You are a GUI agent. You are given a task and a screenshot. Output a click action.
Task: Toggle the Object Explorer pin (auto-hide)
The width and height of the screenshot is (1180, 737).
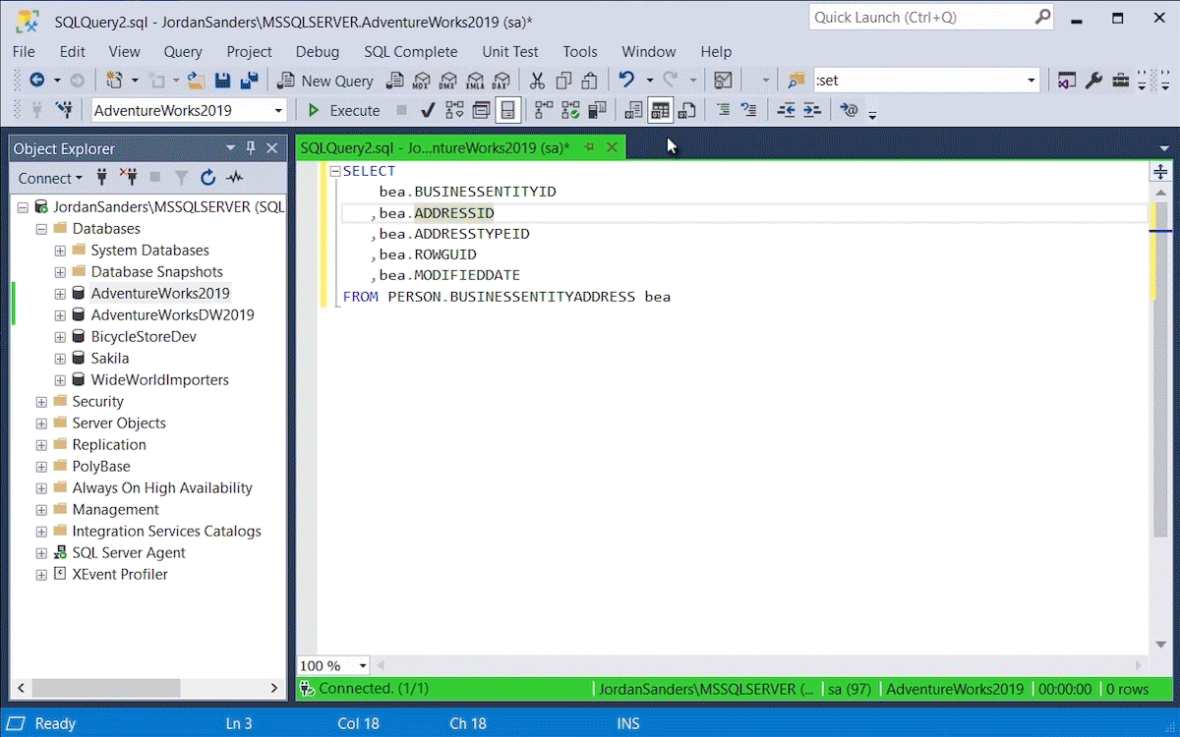pos(251,148)
